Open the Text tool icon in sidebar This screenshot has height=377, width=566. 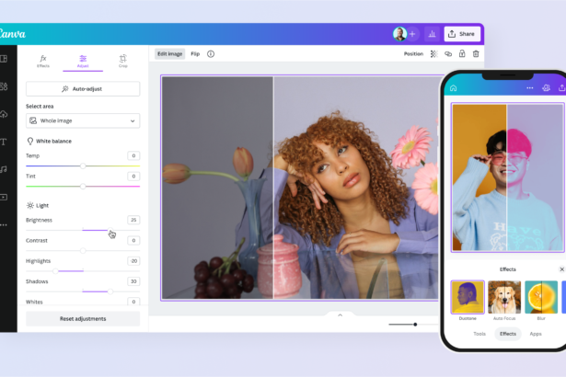4,142
